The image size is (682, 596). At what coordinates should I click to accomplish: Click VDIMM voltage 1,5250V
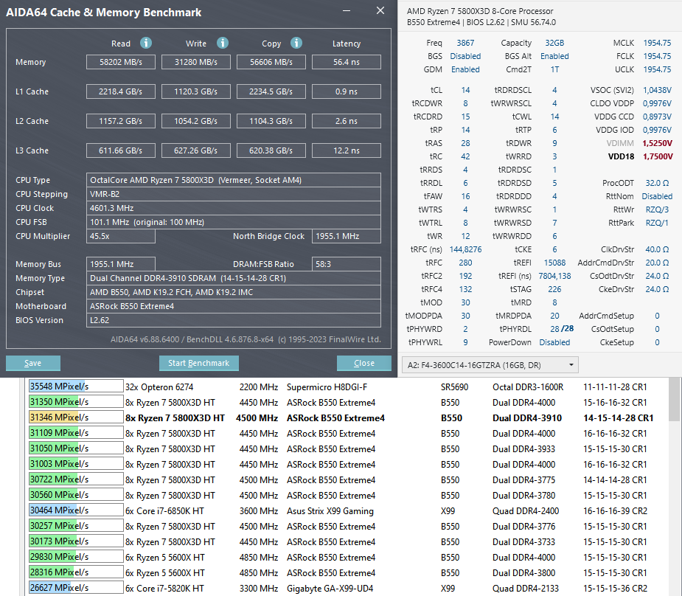[658, 143]
